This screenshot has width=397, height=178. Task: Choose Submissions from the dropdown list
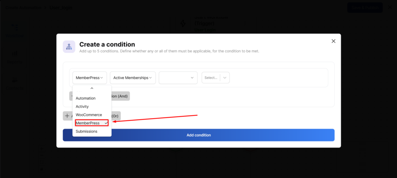click(x=86, y=131)
